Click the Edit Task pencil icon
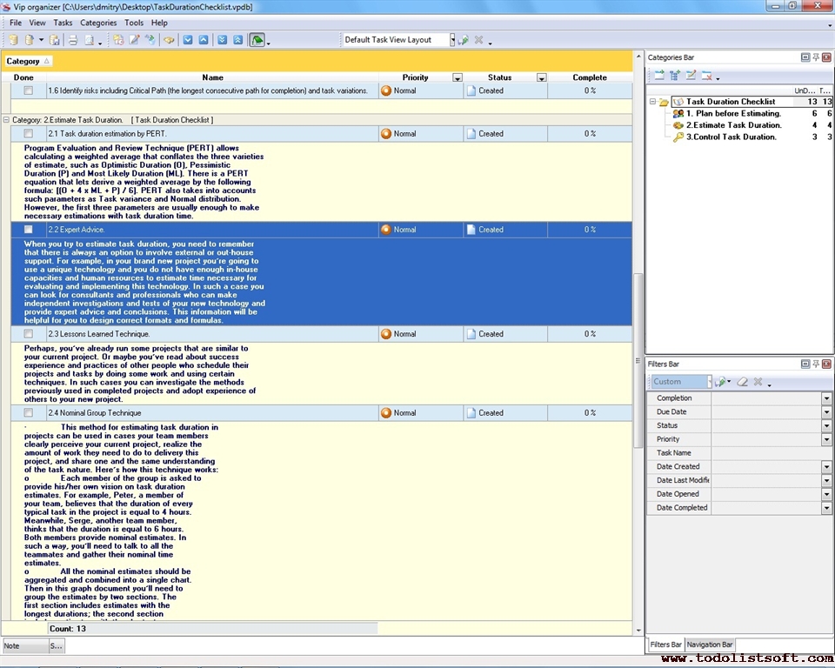 134,40
